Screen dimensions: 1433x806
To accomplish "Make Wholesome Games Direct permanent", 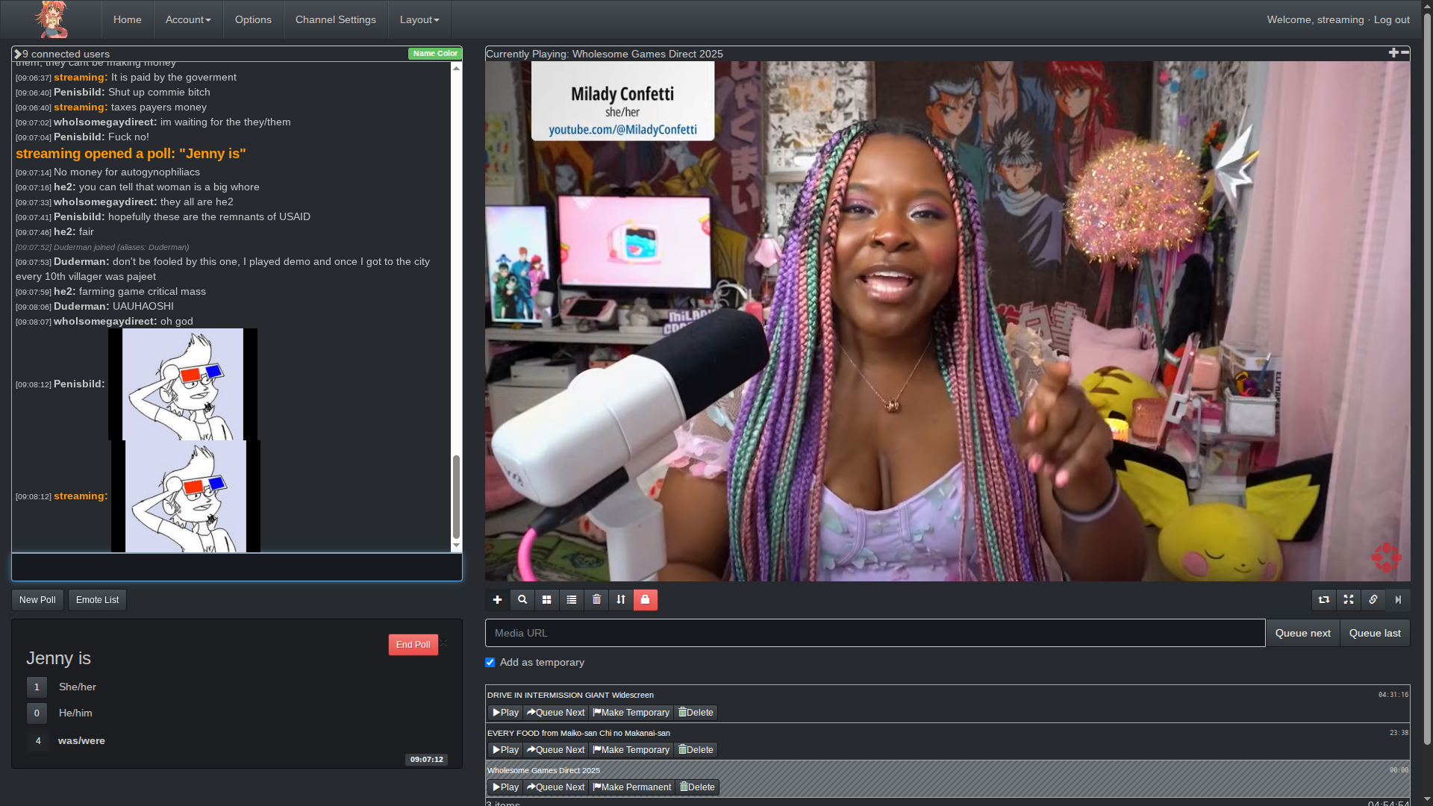I will tap(632, 787).
